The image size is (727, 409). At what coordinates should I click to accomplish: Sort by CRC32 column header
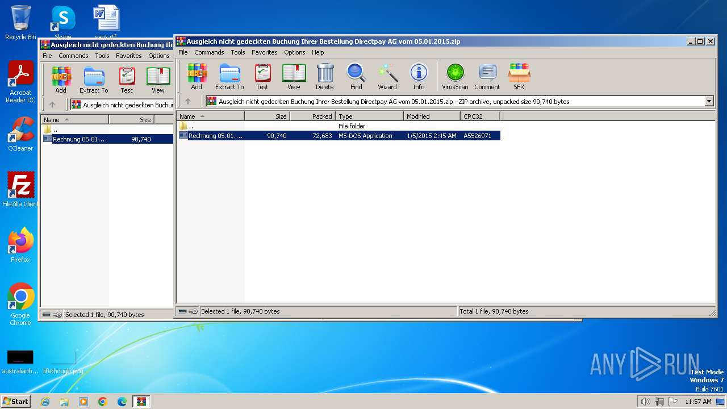(481, 116)
